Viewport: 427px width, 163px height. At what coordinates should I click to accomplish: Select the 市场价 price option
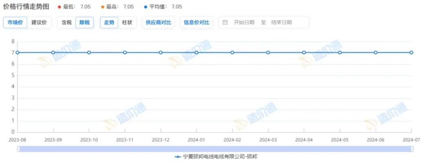15,22
